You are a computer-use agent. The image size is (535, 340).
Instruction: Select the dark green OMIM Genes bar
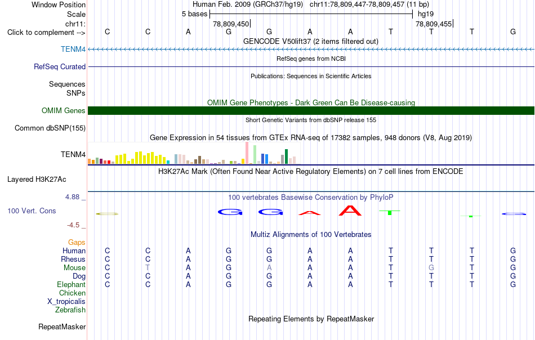tap(311, 110)
